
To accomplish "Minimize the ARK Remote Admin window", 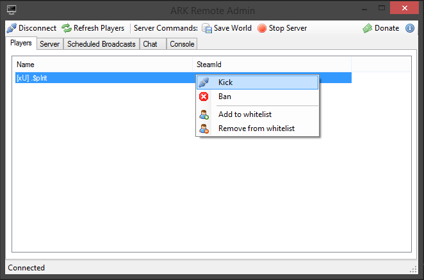I will coord(364,9).
